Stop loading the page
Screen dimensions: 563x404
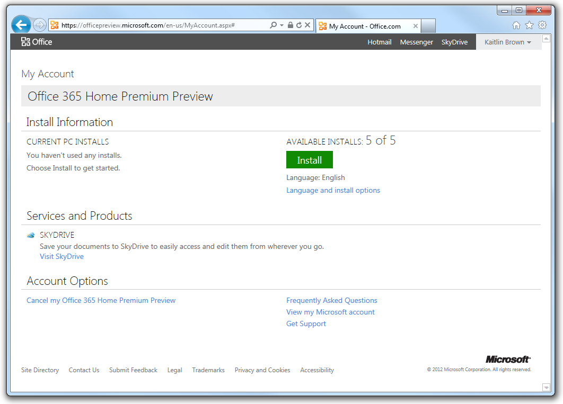pos(307,24)
